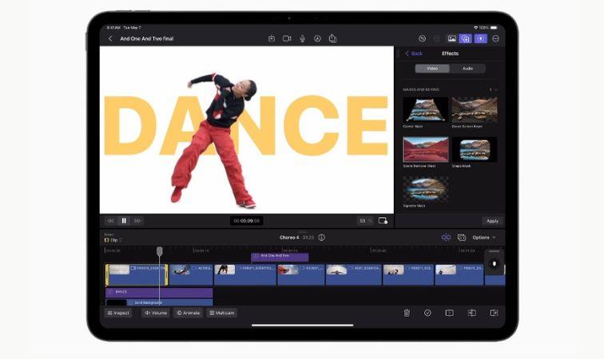The width and height of the screenshot is (604, 359).
Task: Tap the Wi-Fi status icon
Action: [x=475, y=28]
